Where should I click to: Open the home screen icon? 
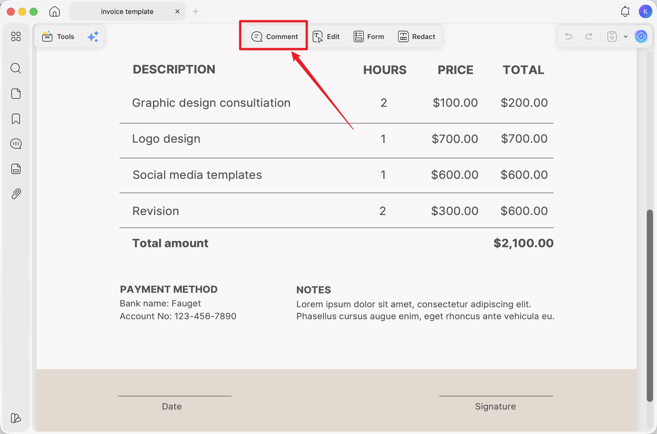point(54,12)
